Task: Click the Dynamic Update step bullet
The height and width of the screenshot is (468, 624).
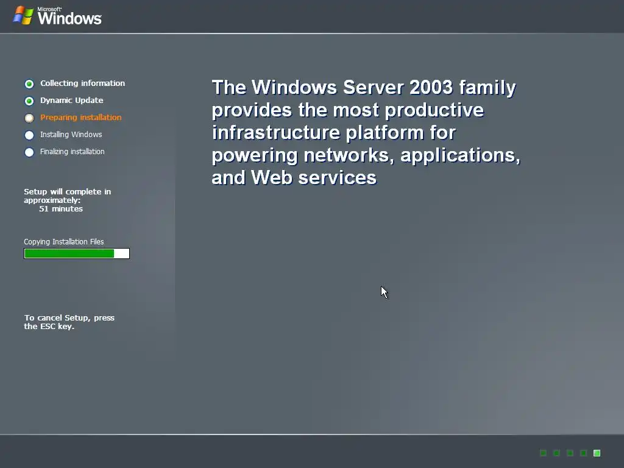Action: point(29,101)
